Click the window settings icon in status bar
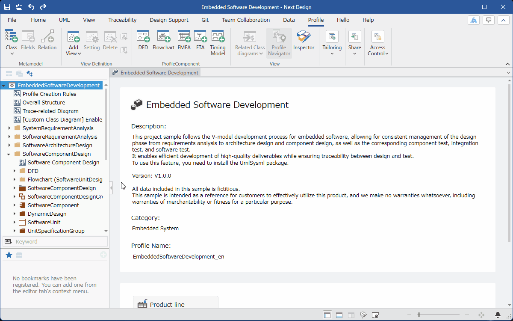Image resolution: width=513 pixels, height=321 pixels. (x=375, y=315)
